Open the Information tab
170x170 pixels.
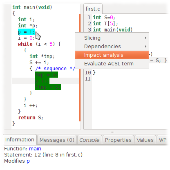20,140
